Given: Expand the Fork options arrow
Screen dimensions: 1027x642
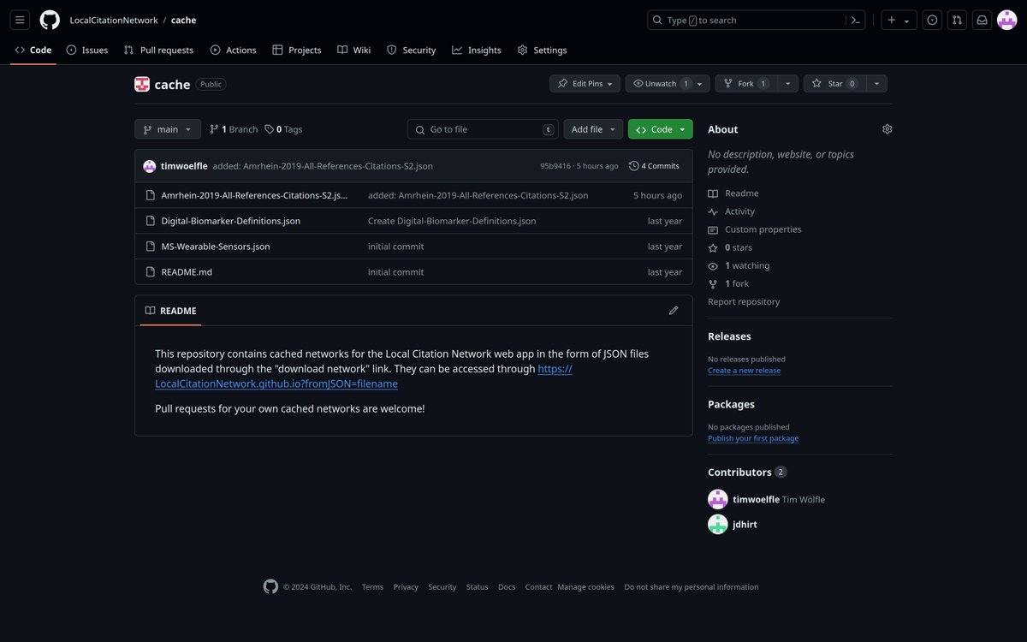Looking at the screenshot, I should click(787, 83).
